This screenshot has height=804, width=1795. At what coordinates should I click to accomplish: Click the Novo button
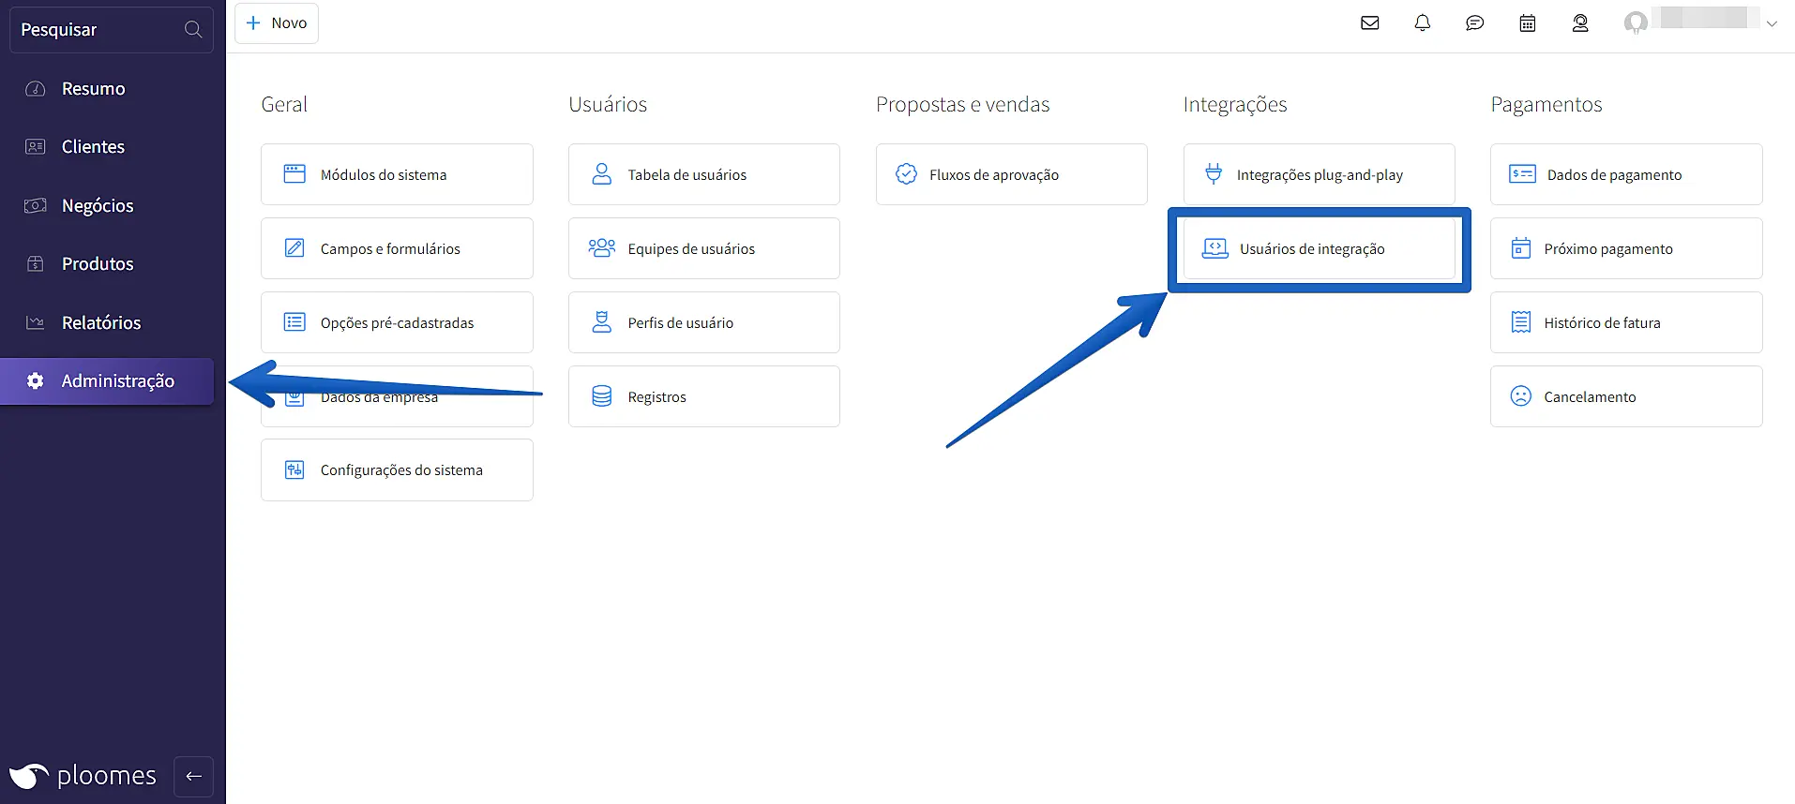click(x=277, y=23)
